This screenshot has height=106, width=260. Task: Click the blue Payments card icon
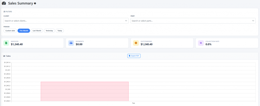pos(71,43)
